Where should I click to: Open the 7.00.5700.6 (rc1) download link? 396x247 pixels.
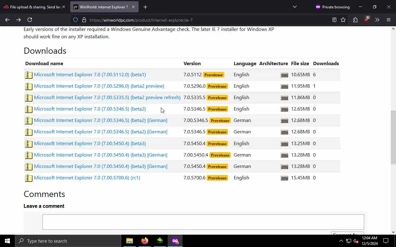coord(87,178)
